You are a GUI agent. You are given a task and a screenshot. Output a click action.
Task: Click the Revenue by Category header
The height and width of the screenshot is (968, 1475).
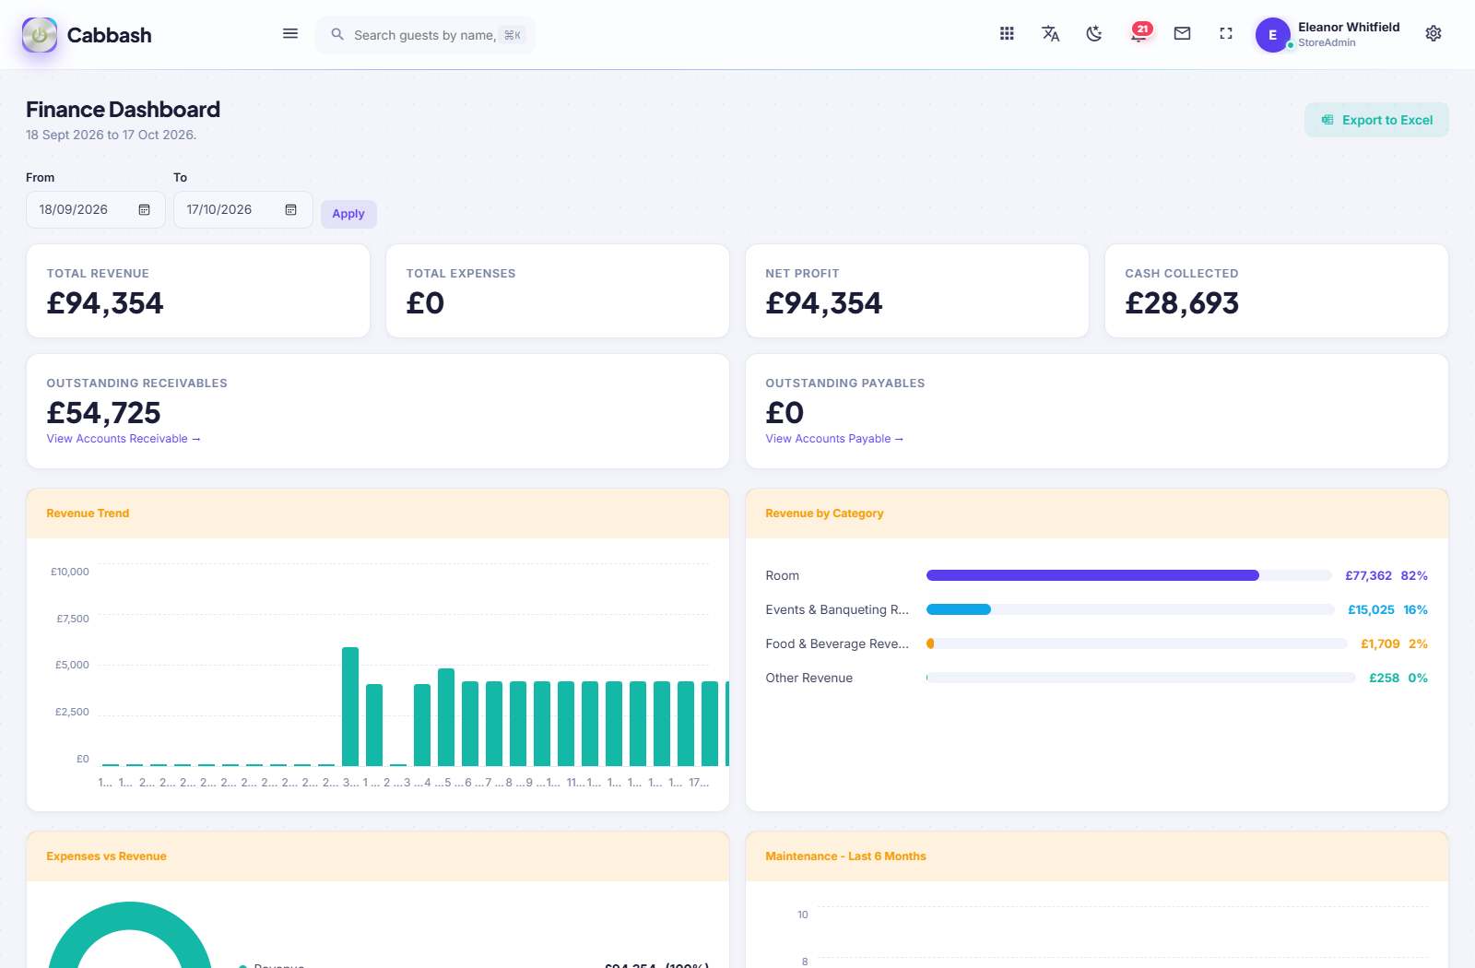pyautogui.click(x=1097, y=514)
